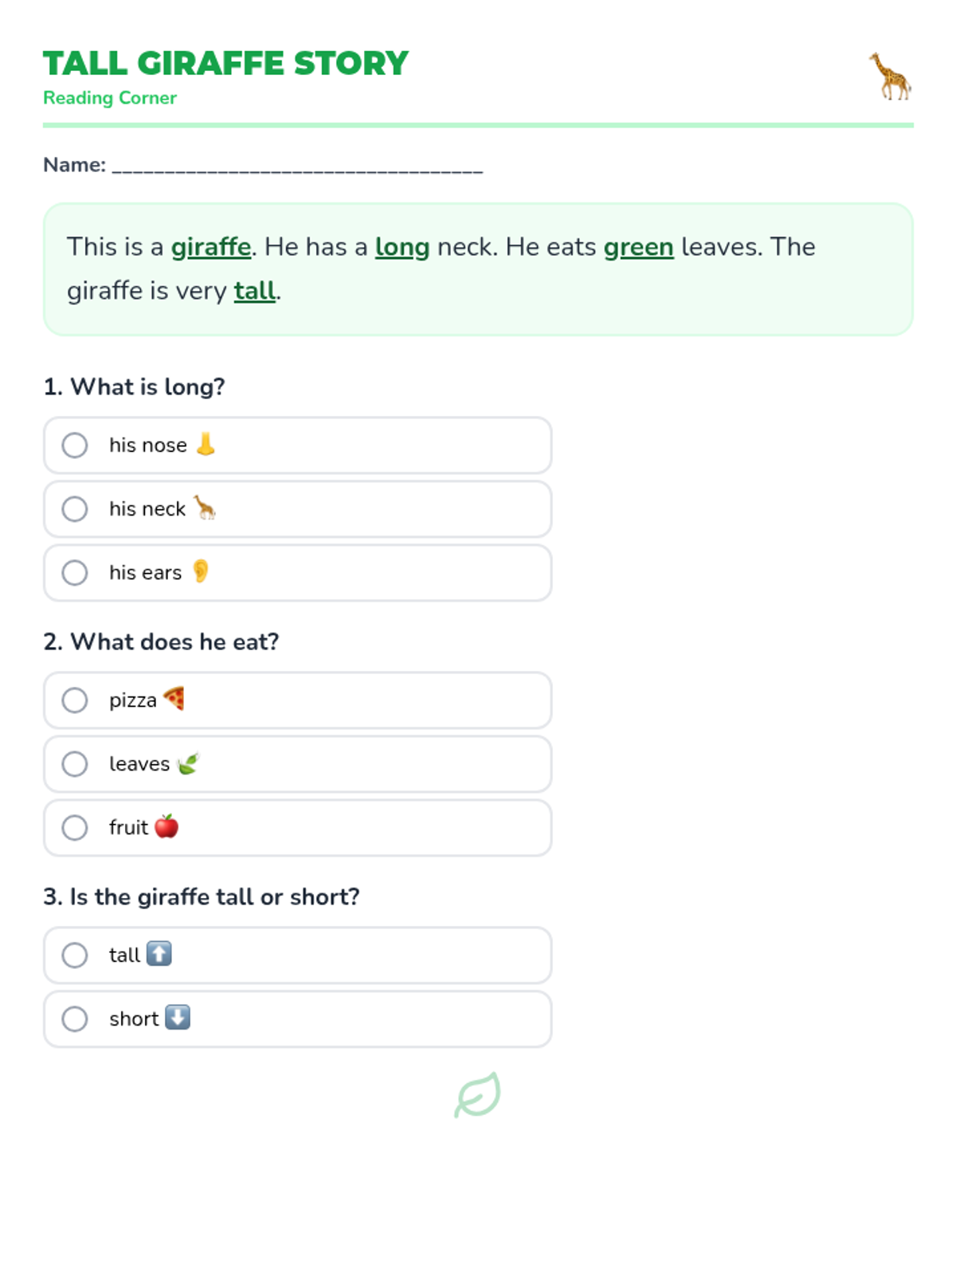Select the 'leaves' radio button
The height and width of the screenshot is (1275, 956).
click(x=75, y=763)
